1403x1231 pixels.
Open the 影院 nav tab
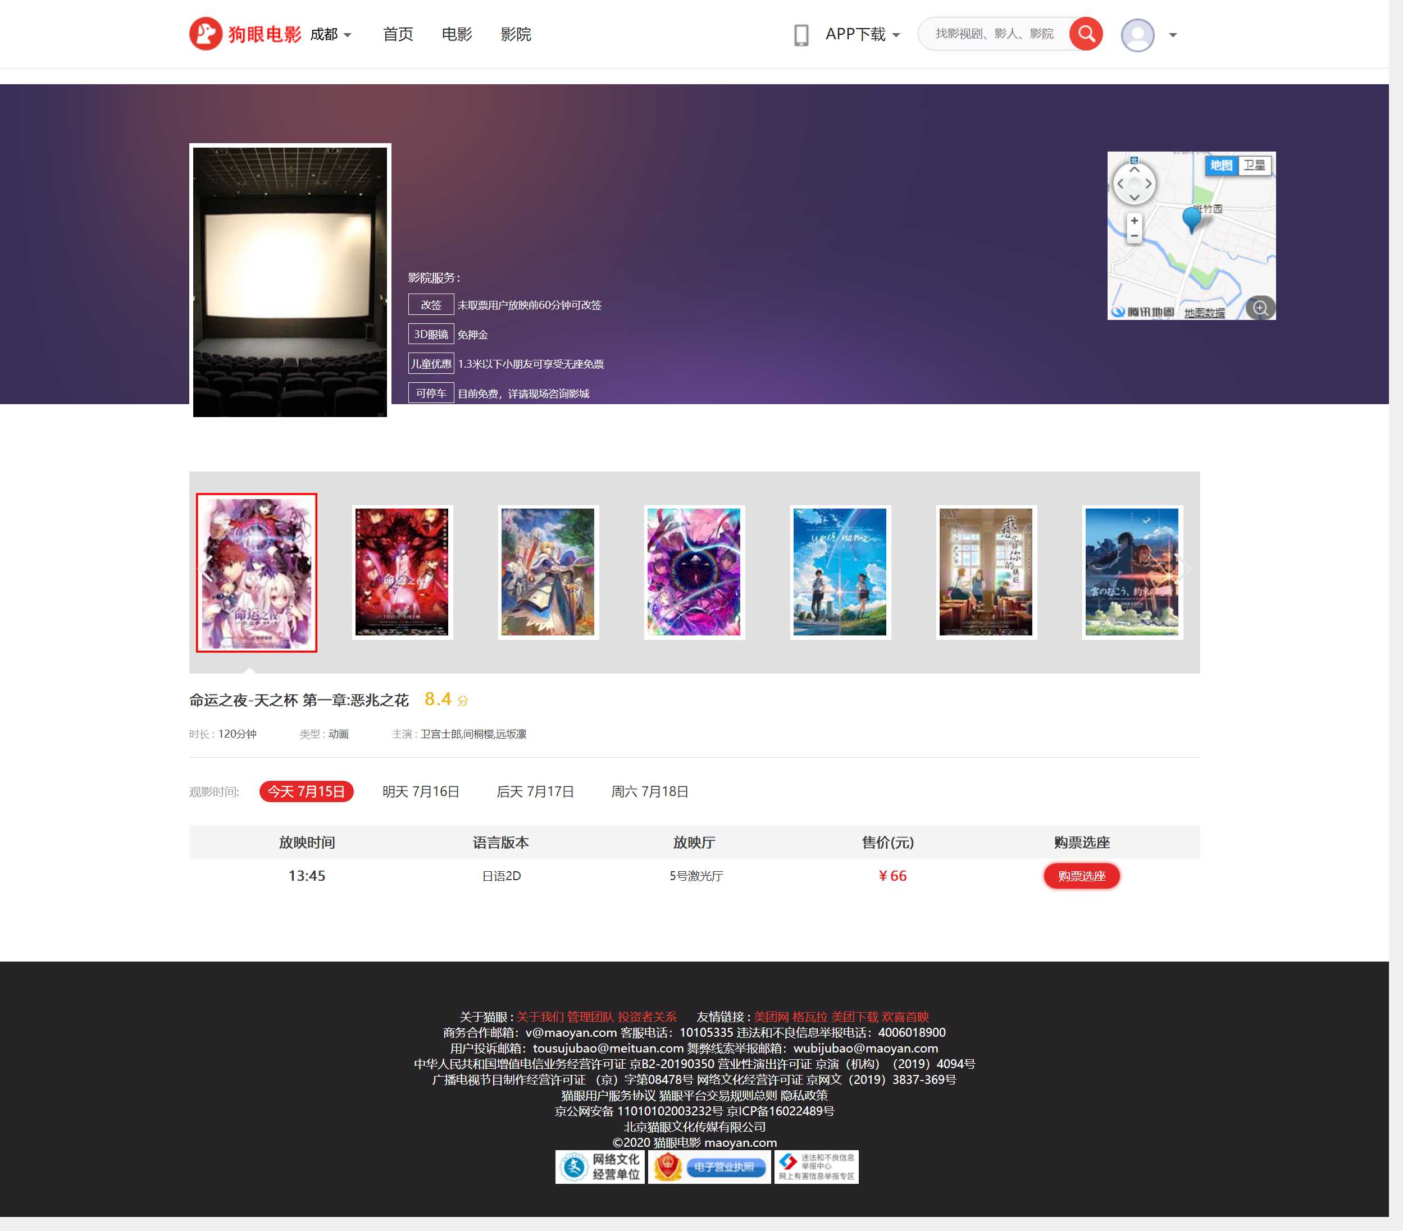click(x=516, y=34)
